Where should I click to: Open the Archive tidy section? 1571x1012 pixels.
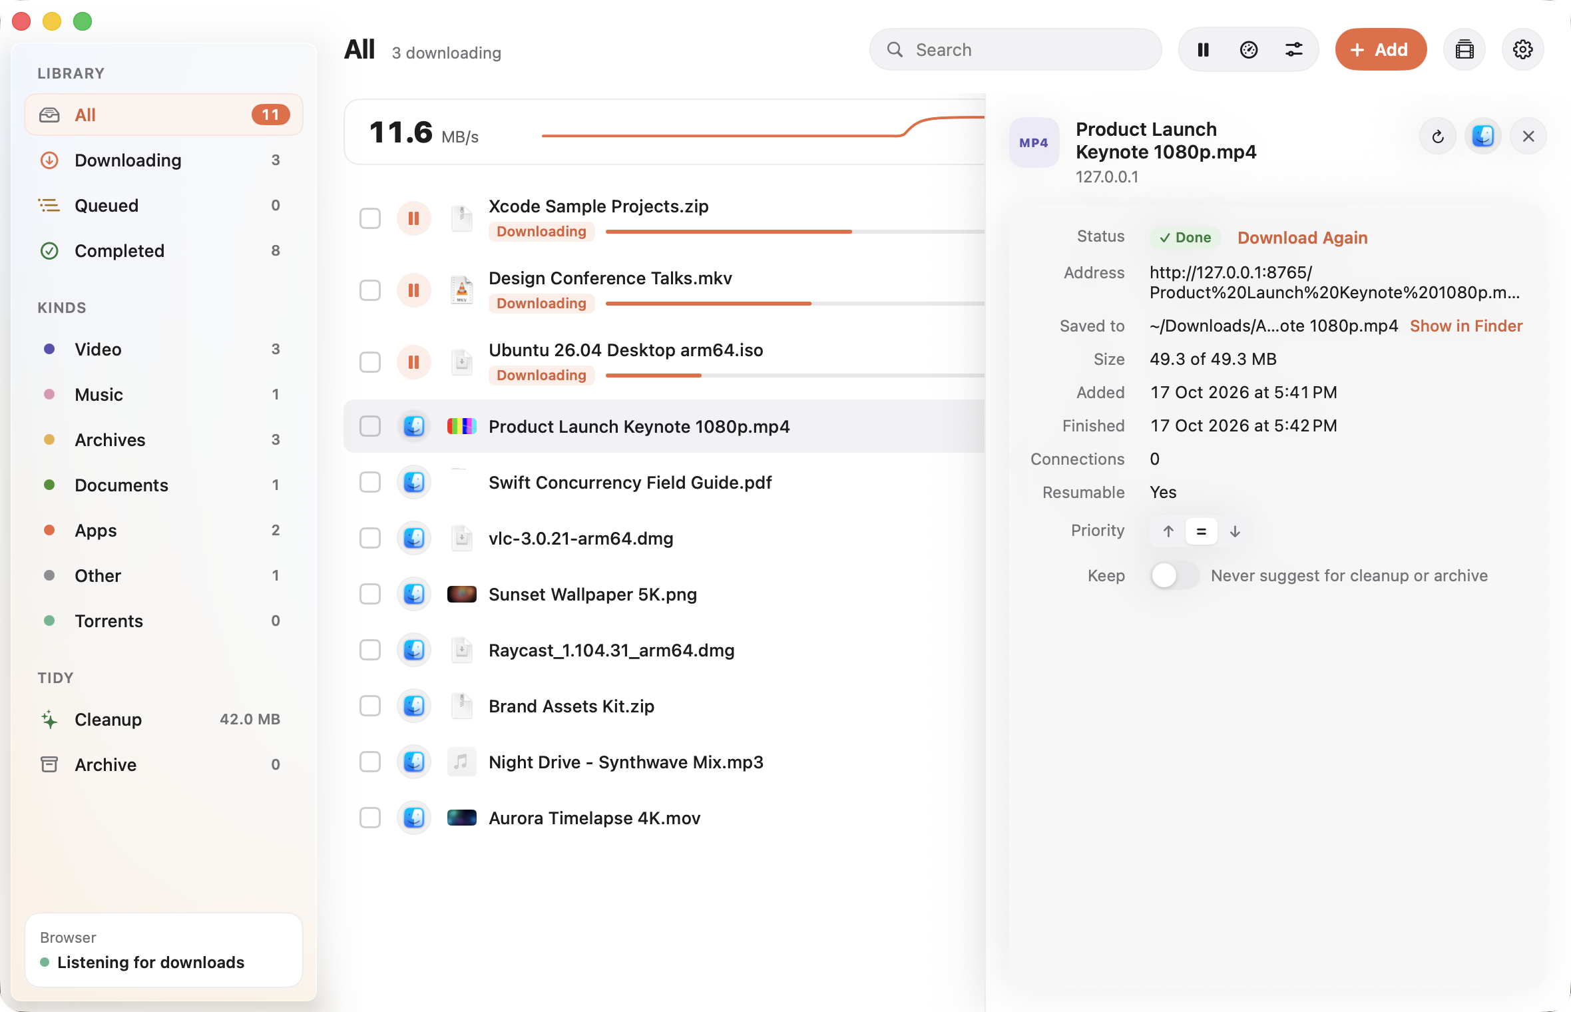(164, 765)
